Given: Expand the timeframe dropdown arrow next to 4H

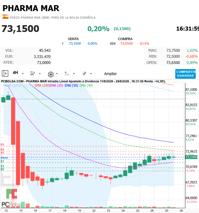Looking at the screenshot, I should pyautogui.click(x=23, y=74).
